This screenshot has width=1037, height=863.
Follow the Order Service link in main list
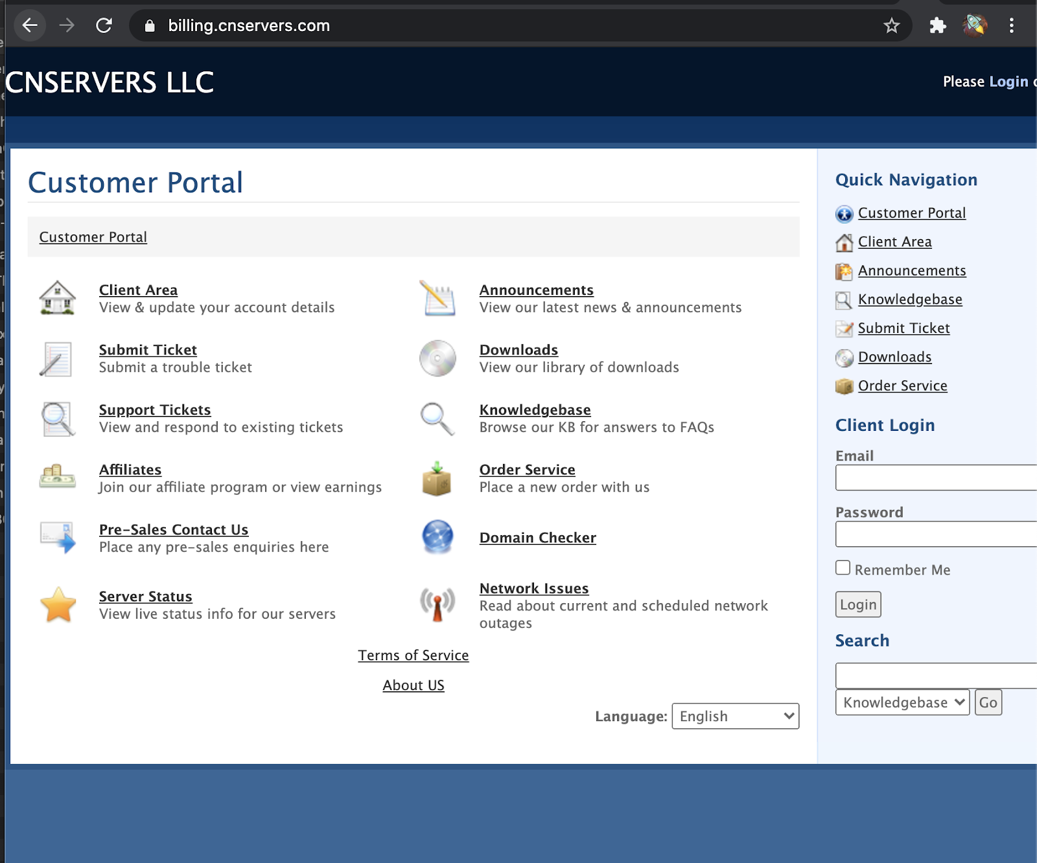coord(528,470)
